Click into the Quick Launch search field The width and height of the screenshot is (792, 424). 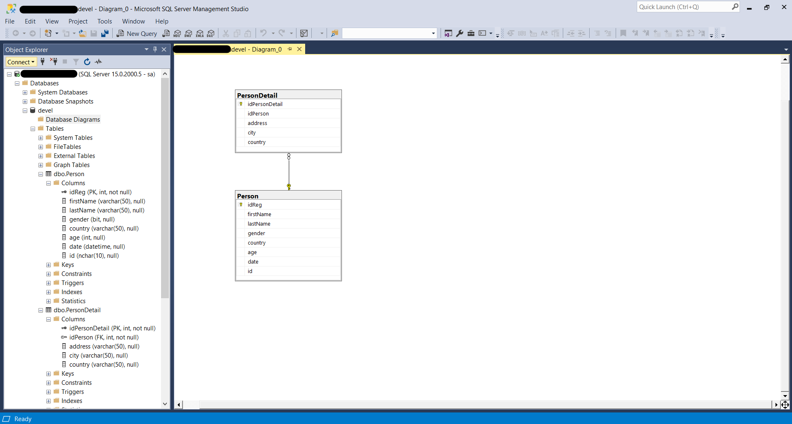(x=683, y=7)
